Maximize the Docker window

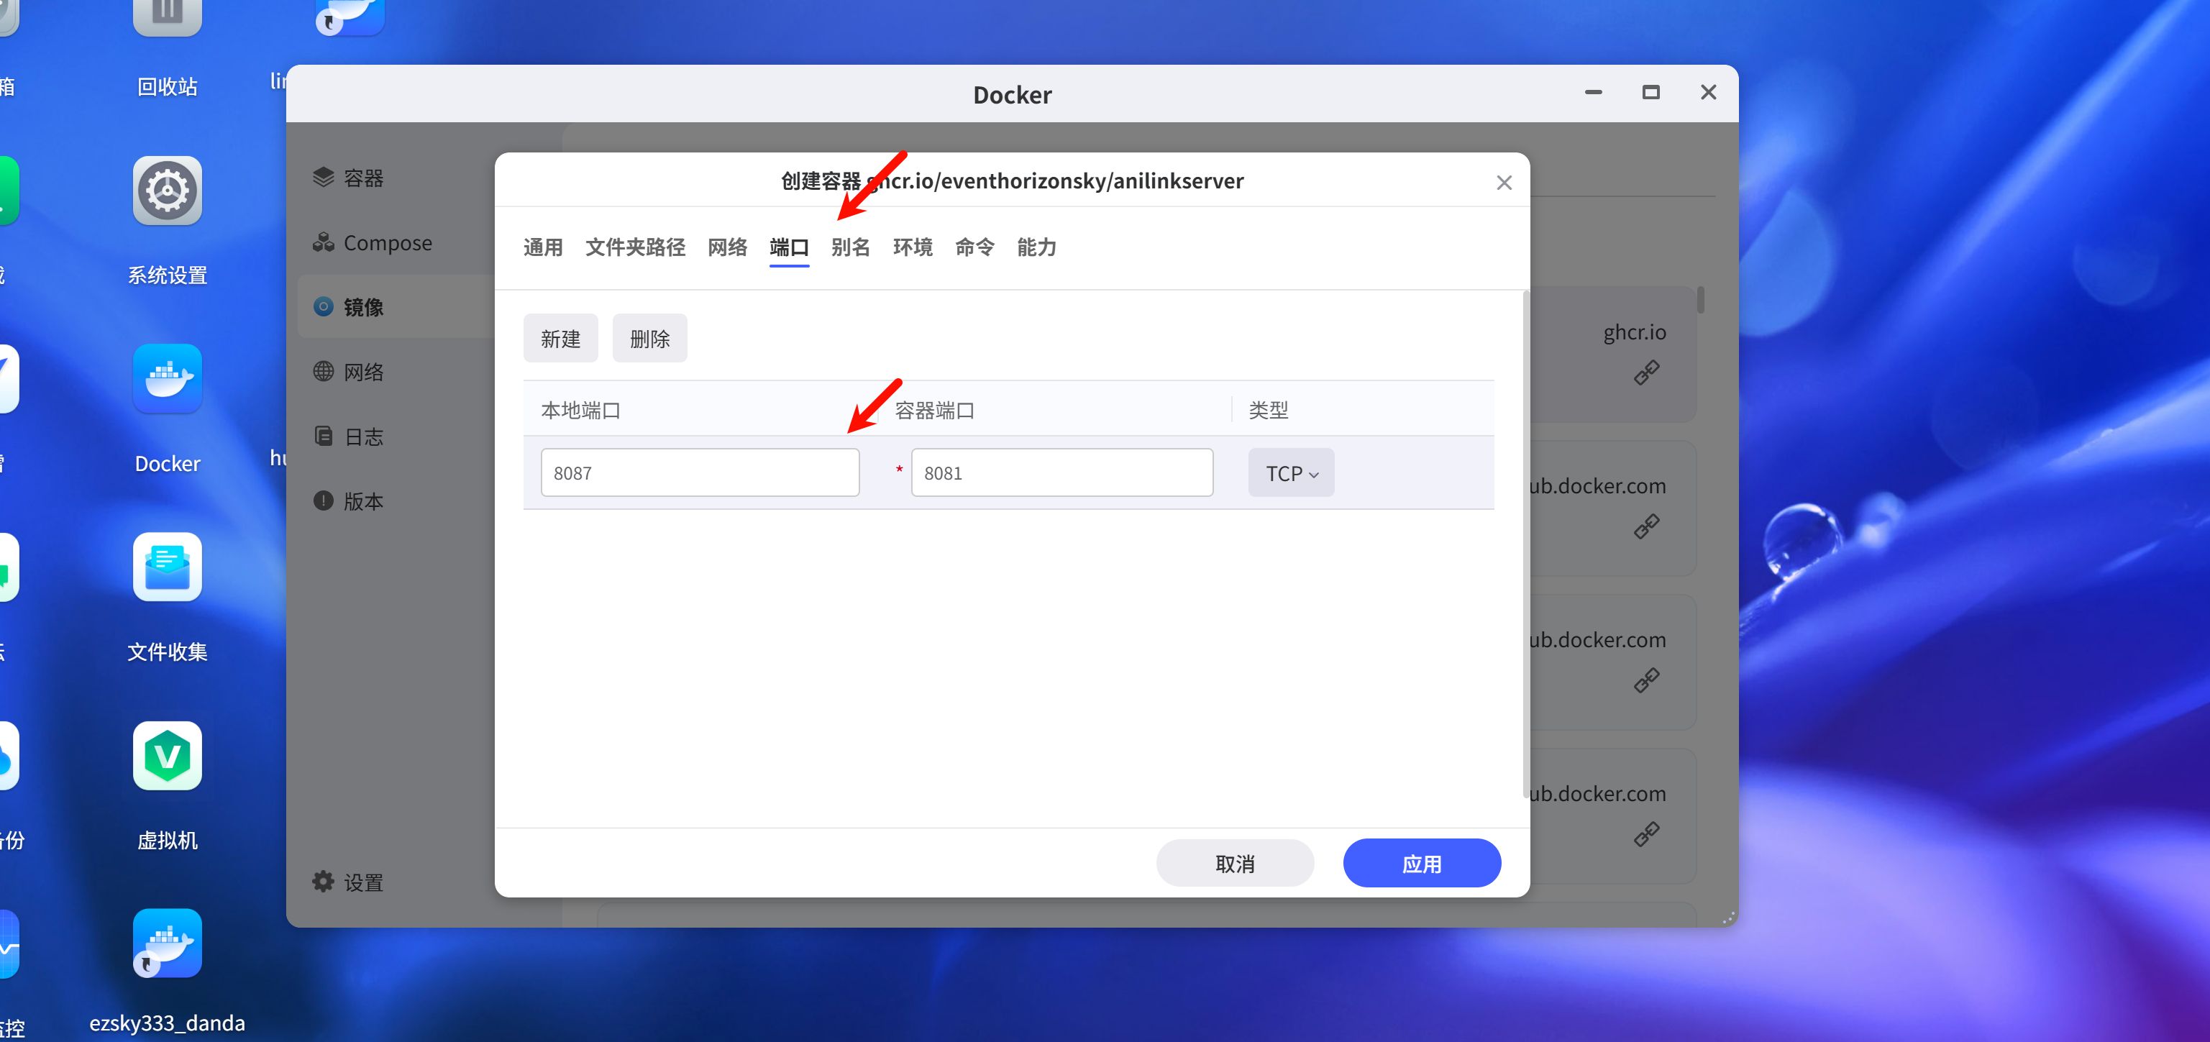pos(1650,92)
